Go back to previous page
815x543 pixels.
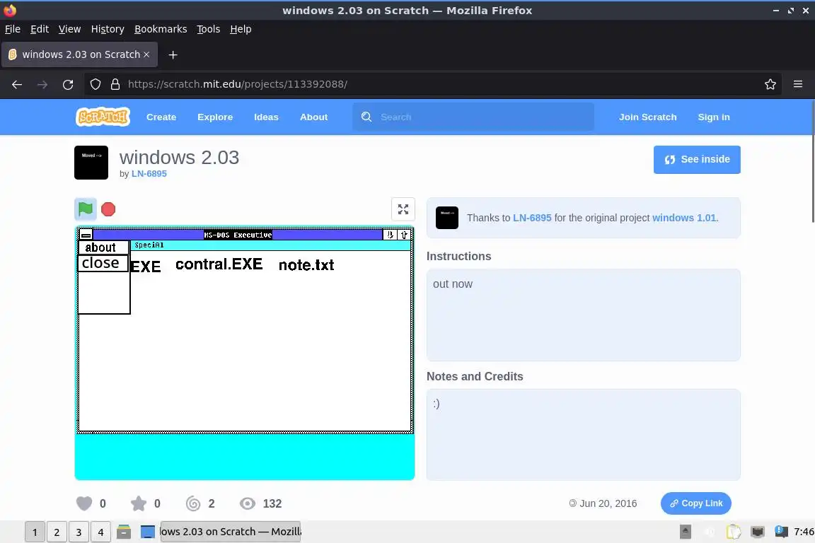click(17, 84)
